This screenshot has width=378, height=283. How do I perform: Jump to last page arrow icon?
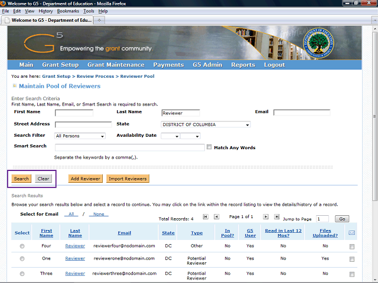pos(277,217)
